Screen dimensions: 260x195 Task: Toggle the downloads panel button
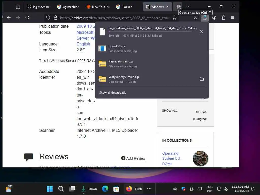tap(205, 18)
